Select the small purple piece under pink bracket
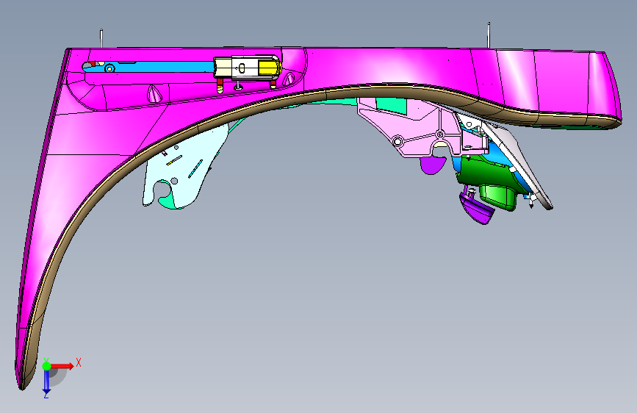The image size is (637, 413). [x=433, y=165]
